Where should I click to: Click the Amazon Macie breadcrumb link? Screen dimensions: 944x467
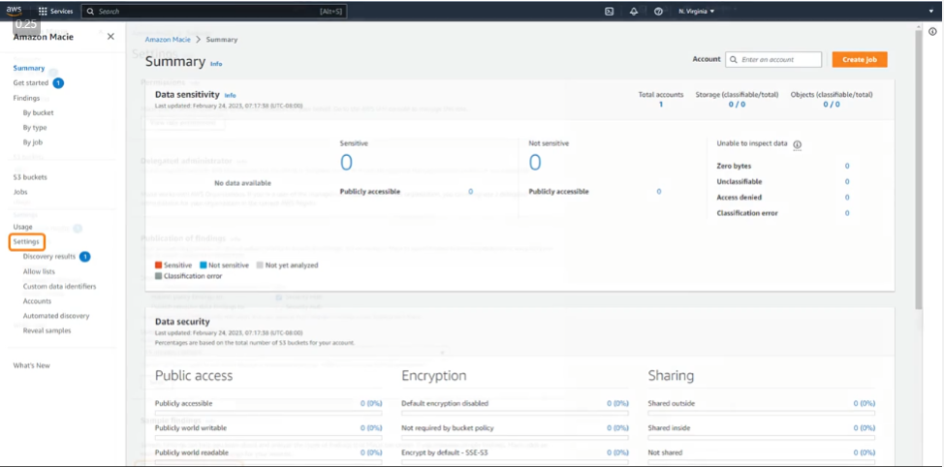point(168,39)
